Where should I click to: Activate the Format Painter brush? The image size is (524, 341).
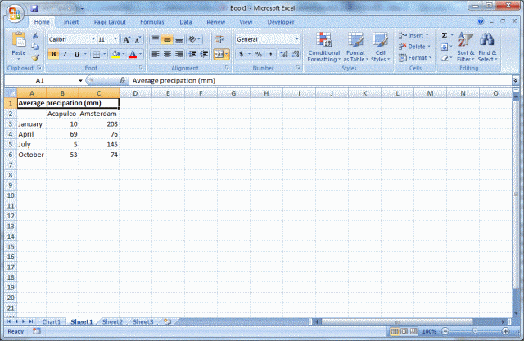click(x=35, y=58)
